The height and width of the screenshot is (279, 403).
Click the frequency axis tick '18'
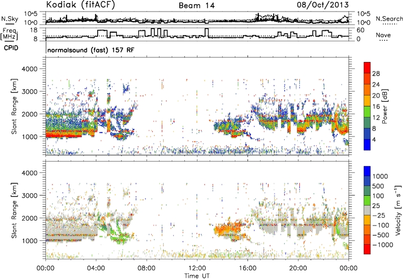point(34,30)
